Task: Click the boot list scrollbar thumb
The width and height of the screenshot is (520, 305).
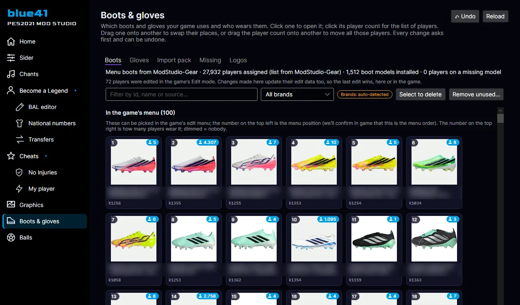Action: (500, 118)
